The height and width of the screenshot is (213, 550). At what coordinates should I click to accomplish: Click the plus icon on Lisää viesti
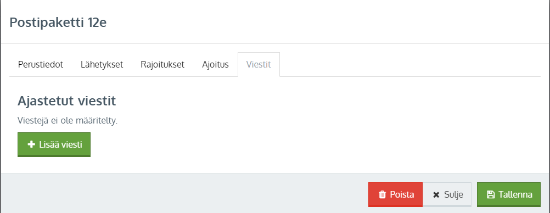31,144
